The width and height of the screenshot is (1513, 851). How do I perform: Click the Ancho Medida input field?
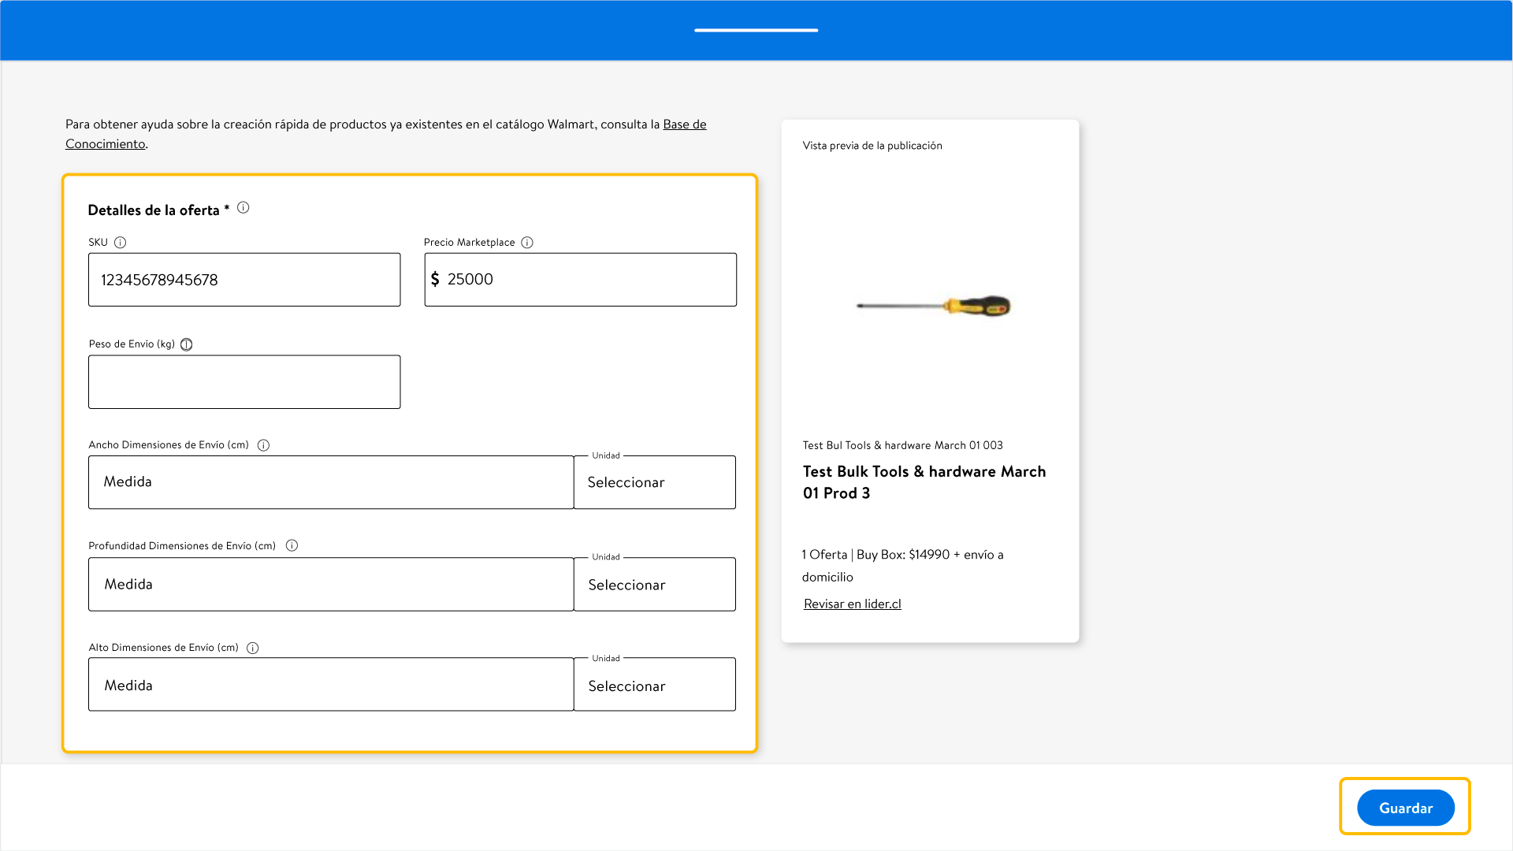[x=331, y=482]
